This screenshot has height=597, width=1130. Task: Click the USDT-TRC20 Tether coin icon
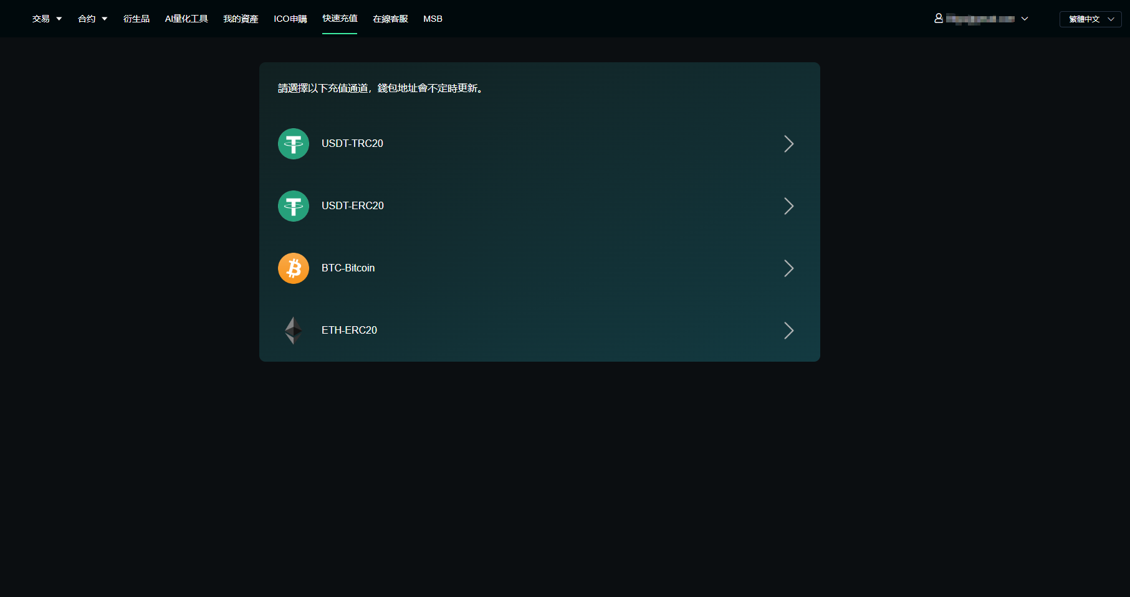(x=293, y=144)
